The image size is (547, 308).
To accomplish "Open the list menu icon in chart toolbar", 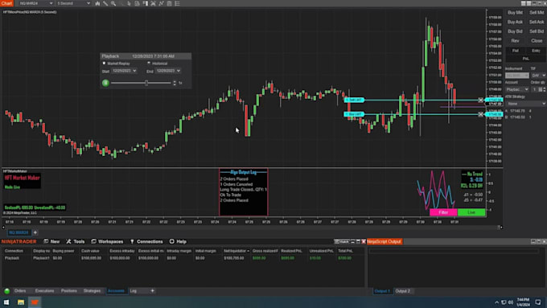I will click(177, 3).
